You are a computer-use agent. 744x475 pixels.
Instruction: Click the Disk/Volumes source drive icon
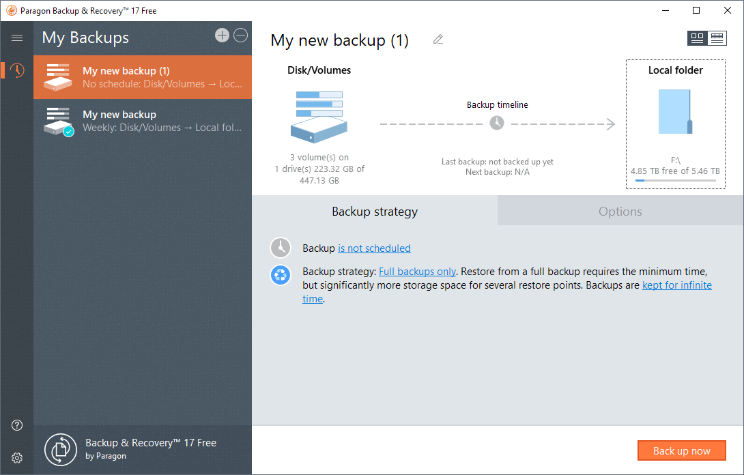tap(319, 117)
